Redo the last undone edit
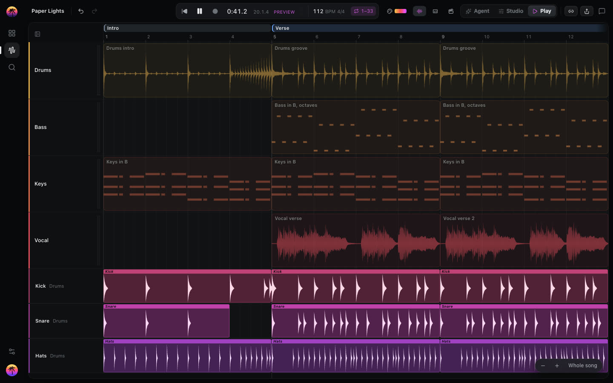 [95, 11]
